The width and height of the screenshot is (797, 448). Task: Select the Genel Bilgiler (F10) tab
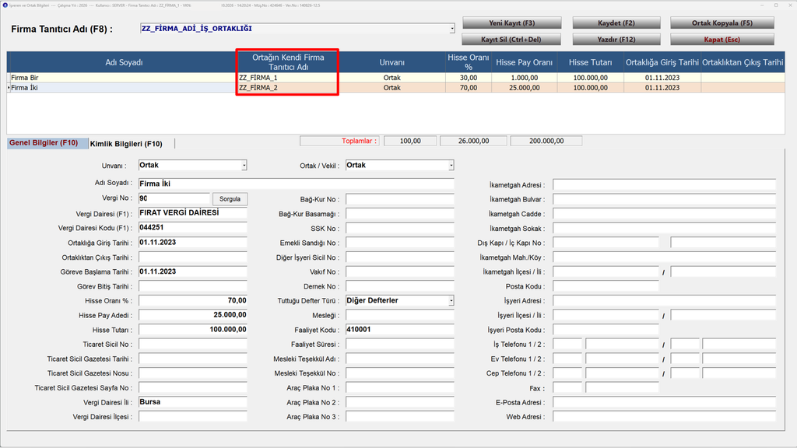click(x=44, y=143)
